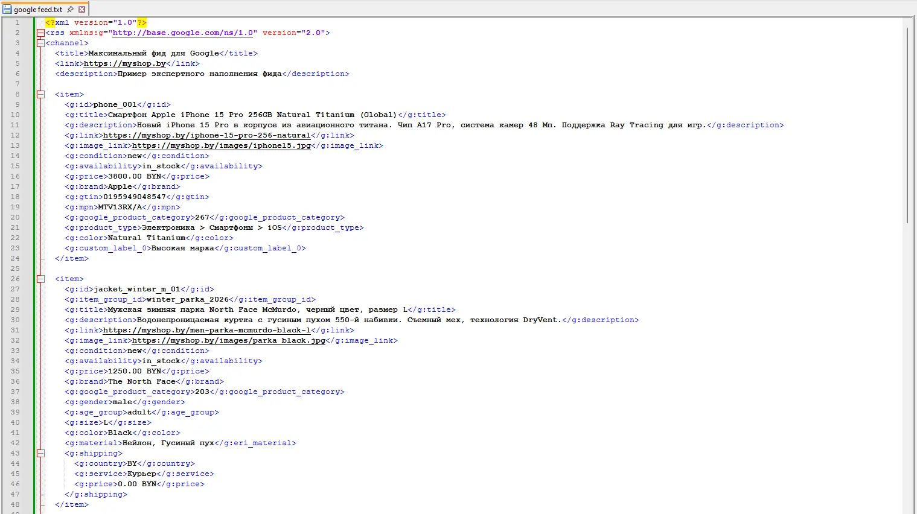The image size is (917, 514).
Task: Fold the second item block at line 26
Action: coord(40,279)
